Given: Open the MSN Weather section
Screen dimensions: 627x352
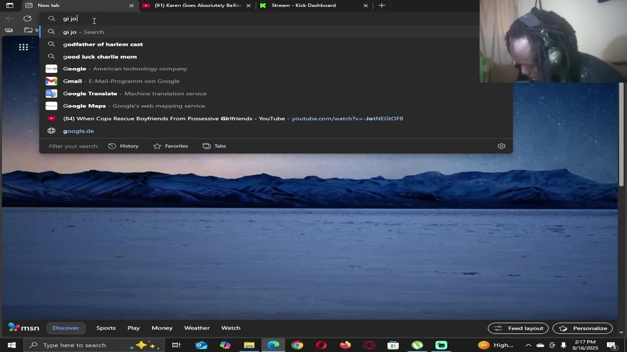Looking at the screenshot, I should pos(197,328).
